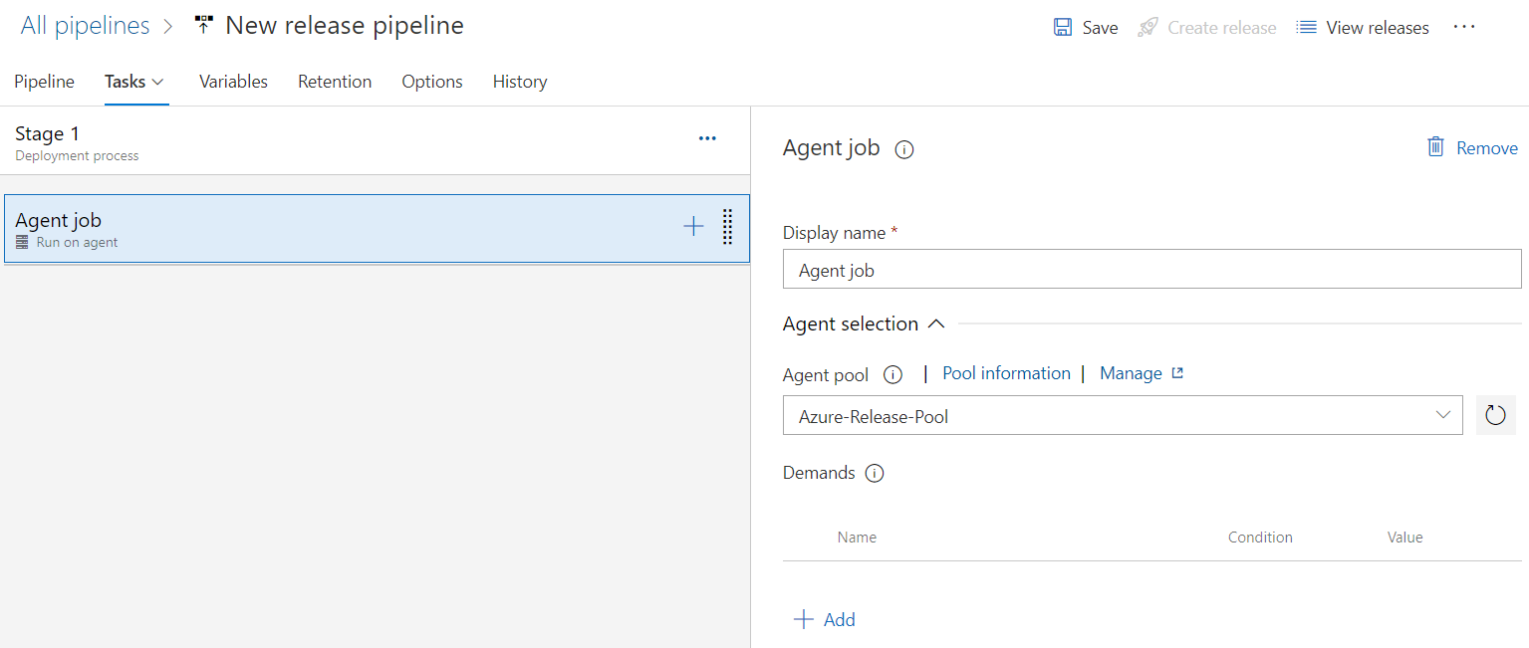Open the Azure-Release-Pool dropdown
This screenshot has width=1529, height=648.
tap(1123, 415)
